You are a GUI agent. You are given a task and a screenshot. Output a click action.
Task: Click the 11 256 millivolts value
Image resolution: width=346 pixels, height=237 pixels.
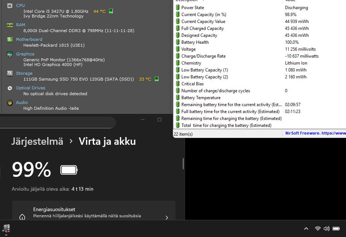click(300, 49)
